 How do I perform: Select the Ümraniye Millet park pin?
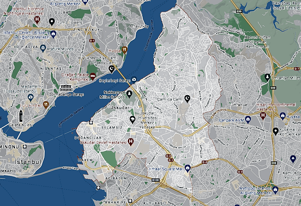[267, 77]
